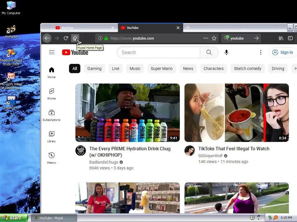The image size is (297, 222).
Task: Open the Library bookshelf toolbar icon
Action: pos(281,38)
